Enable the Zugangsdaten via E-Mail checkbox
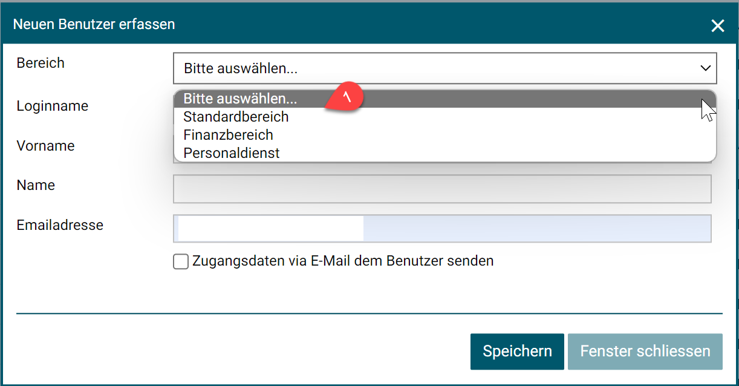Image resolution: width=739 pixels, height=386 pixels. click(x=181, y=261)
